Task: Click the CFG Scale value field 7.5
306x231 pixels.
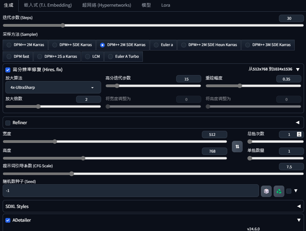Action: pos(291,167)
